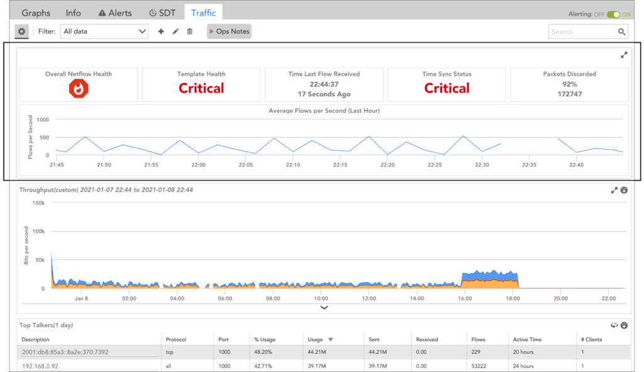Screen dimensions: 644x372
Task: Switch to the SDT tab
Action: (x=162, y=13)
